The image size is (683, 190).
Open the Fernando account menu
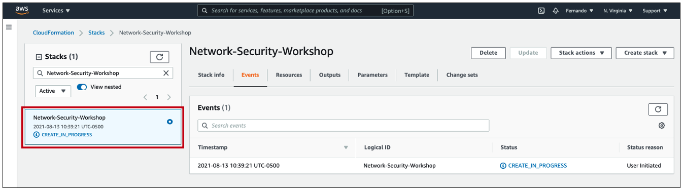tap(580, 10)
